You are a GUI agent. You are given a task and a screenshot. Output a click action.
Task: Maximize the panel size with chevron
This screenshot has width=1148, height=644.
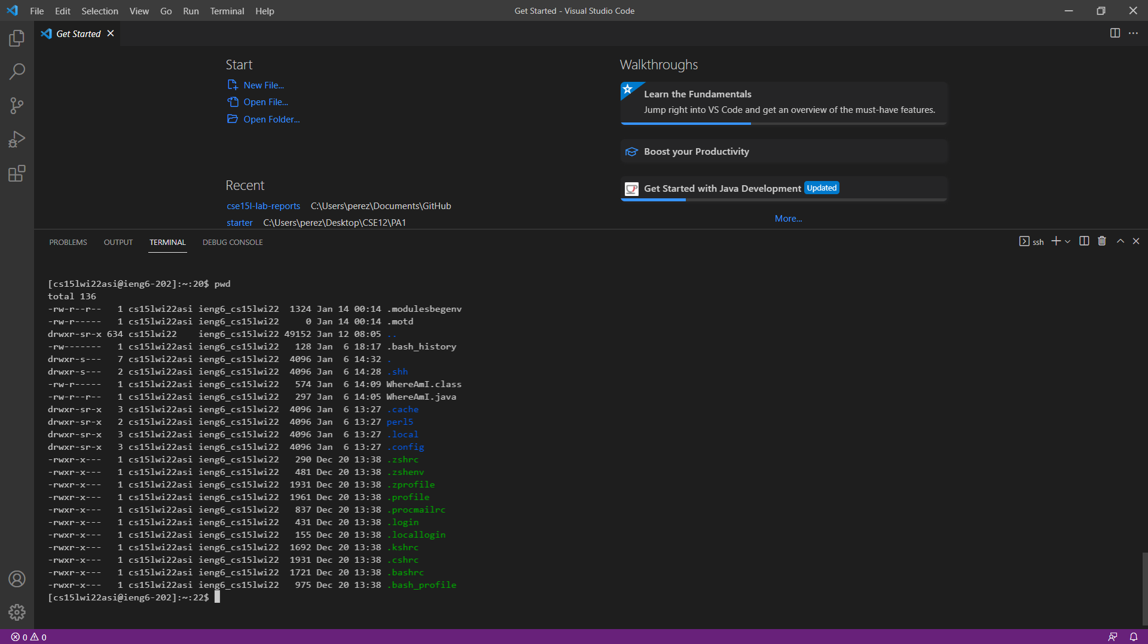point(1120,241)
